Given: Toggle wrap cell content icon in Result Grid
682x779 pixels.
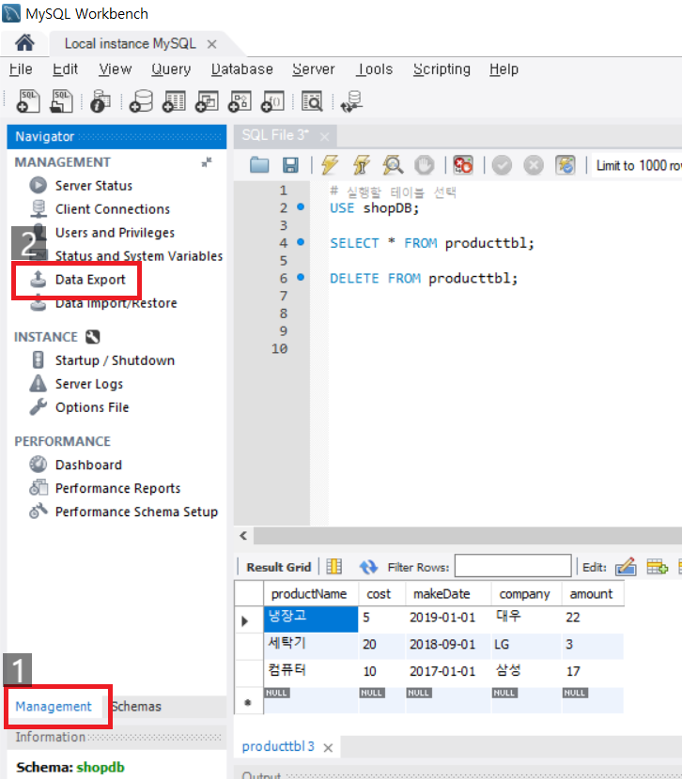Looking at the screenshot, I should pyautogui.click(x=333, y=566).
